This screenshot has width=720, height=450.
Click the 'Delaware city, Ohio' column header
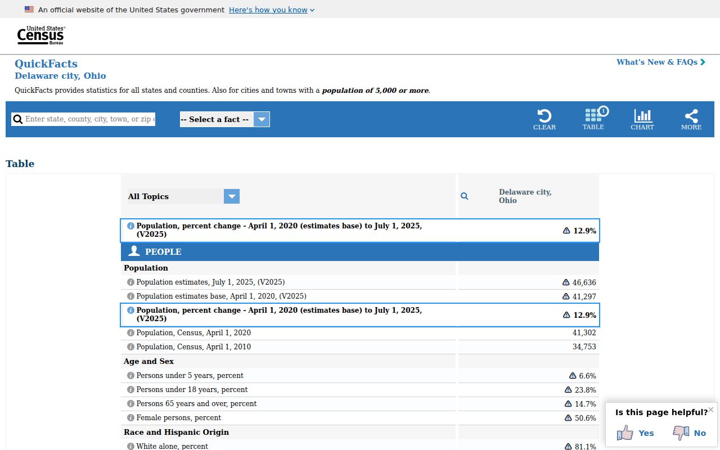[x=525, y=196]
